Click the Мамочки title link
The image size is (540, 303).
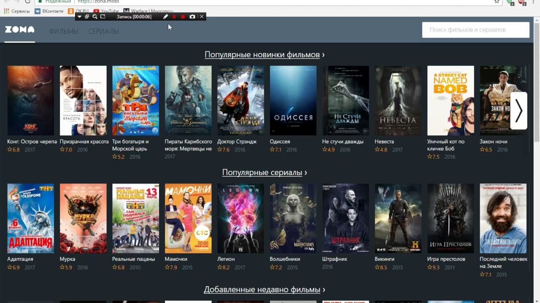[x=176, y=259]
